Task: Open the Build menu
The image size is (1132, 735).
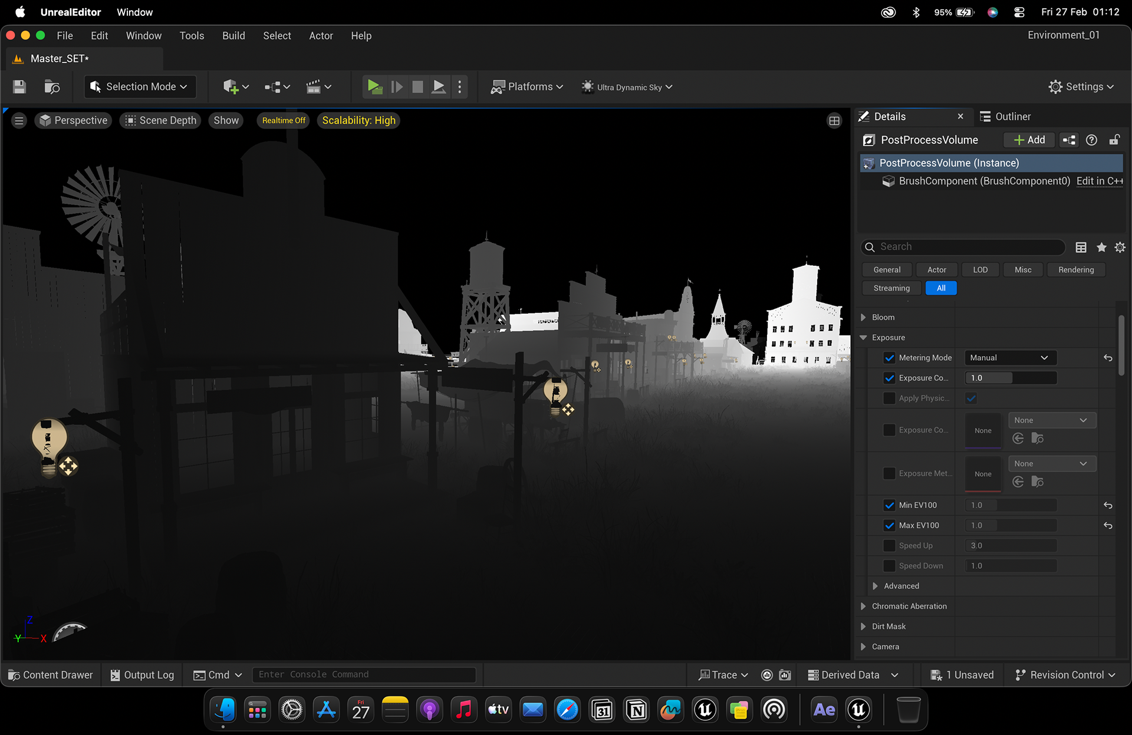Action: (x=233, y=36)
